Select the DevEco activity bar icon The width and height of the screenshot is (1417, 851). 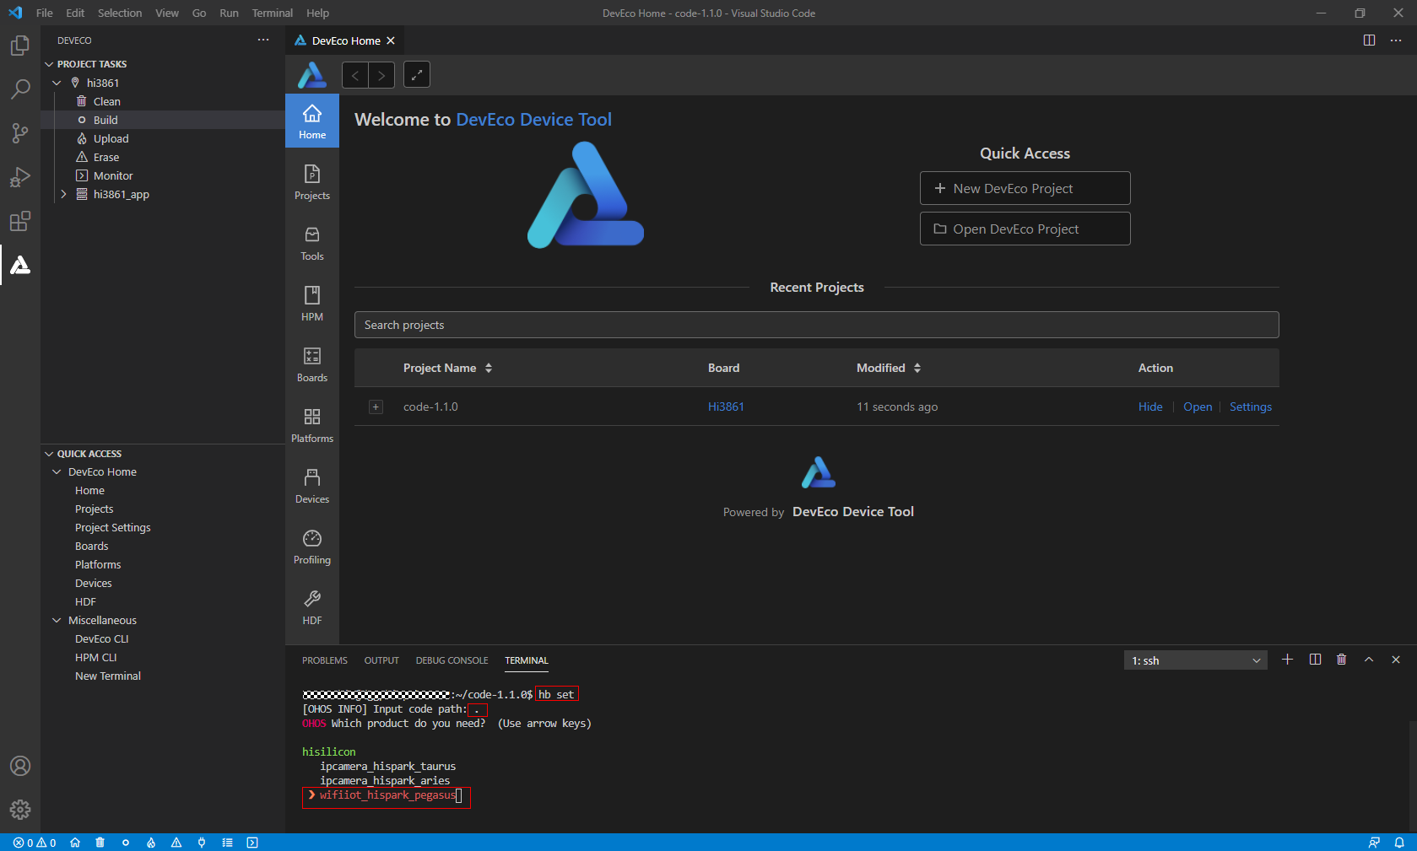(20, 265)
